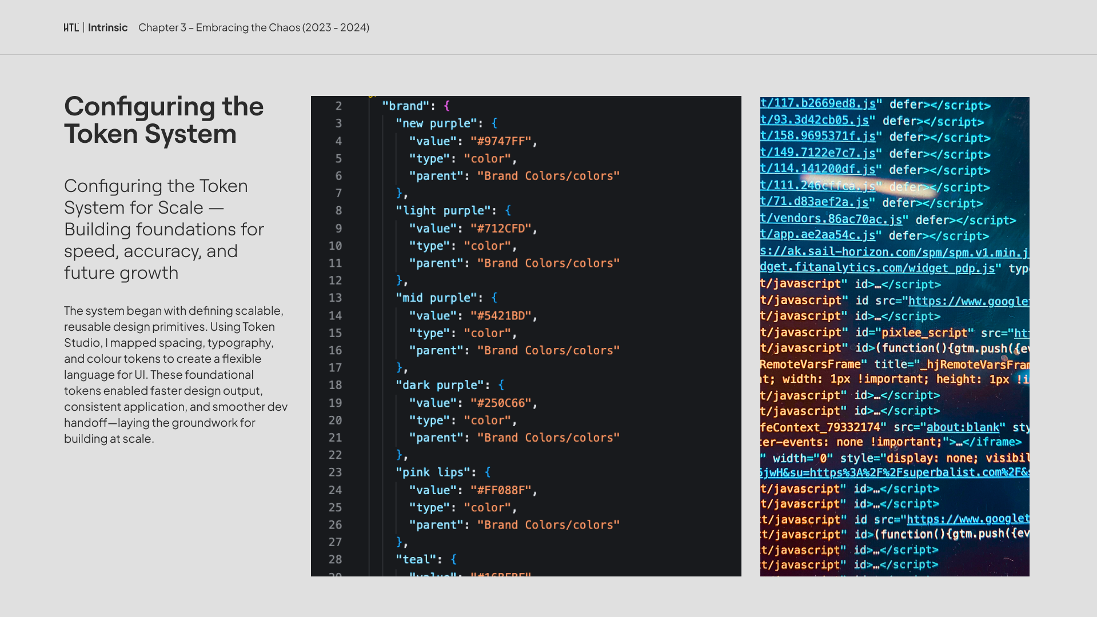The image size is (1097, 617).
Task: Click the "#FF088F" color value
Action: (501, 490)
